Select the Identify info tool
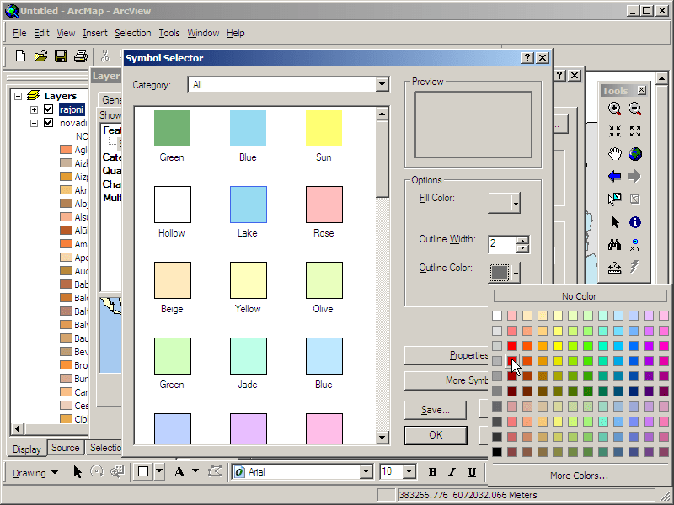 click(635, 222)
